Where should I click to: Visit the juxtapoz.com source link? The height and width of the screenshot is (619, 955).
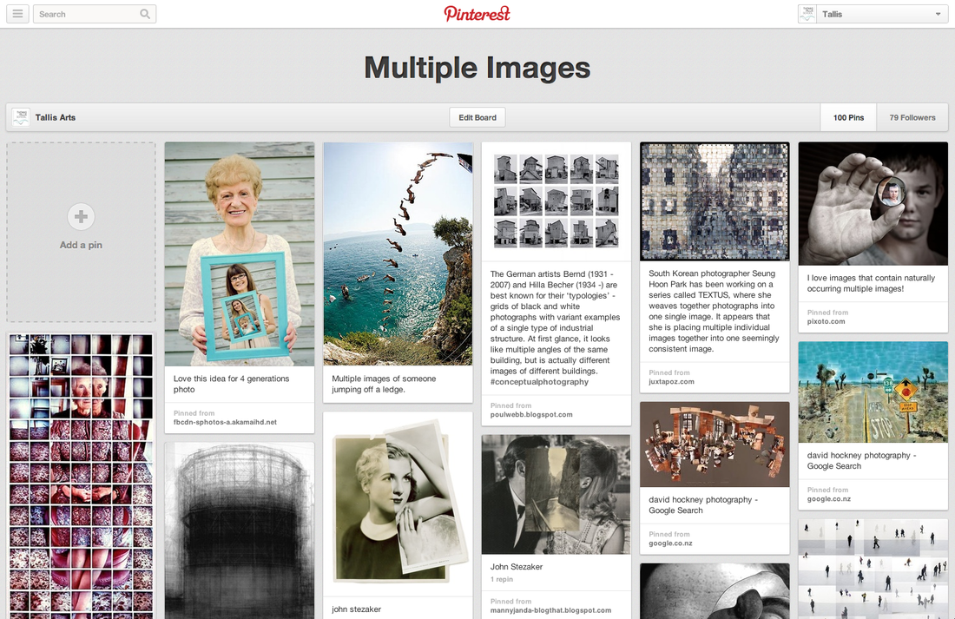click(x=671, y=382)
